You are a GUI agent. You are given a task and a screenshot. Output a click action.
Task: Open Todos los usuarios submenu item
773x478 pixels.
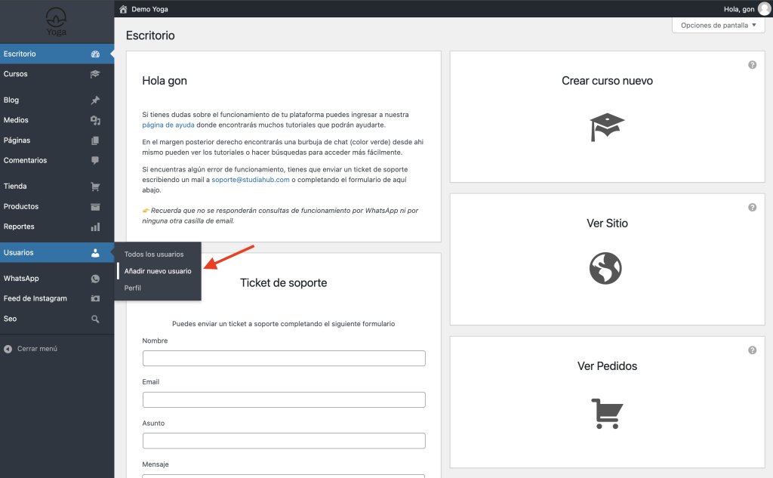154,254
